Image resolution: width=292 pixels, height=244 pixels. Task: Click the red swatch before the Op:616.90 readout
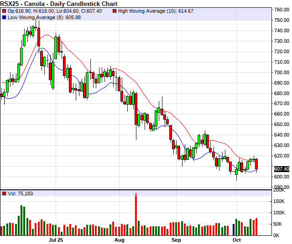point(4,10)
